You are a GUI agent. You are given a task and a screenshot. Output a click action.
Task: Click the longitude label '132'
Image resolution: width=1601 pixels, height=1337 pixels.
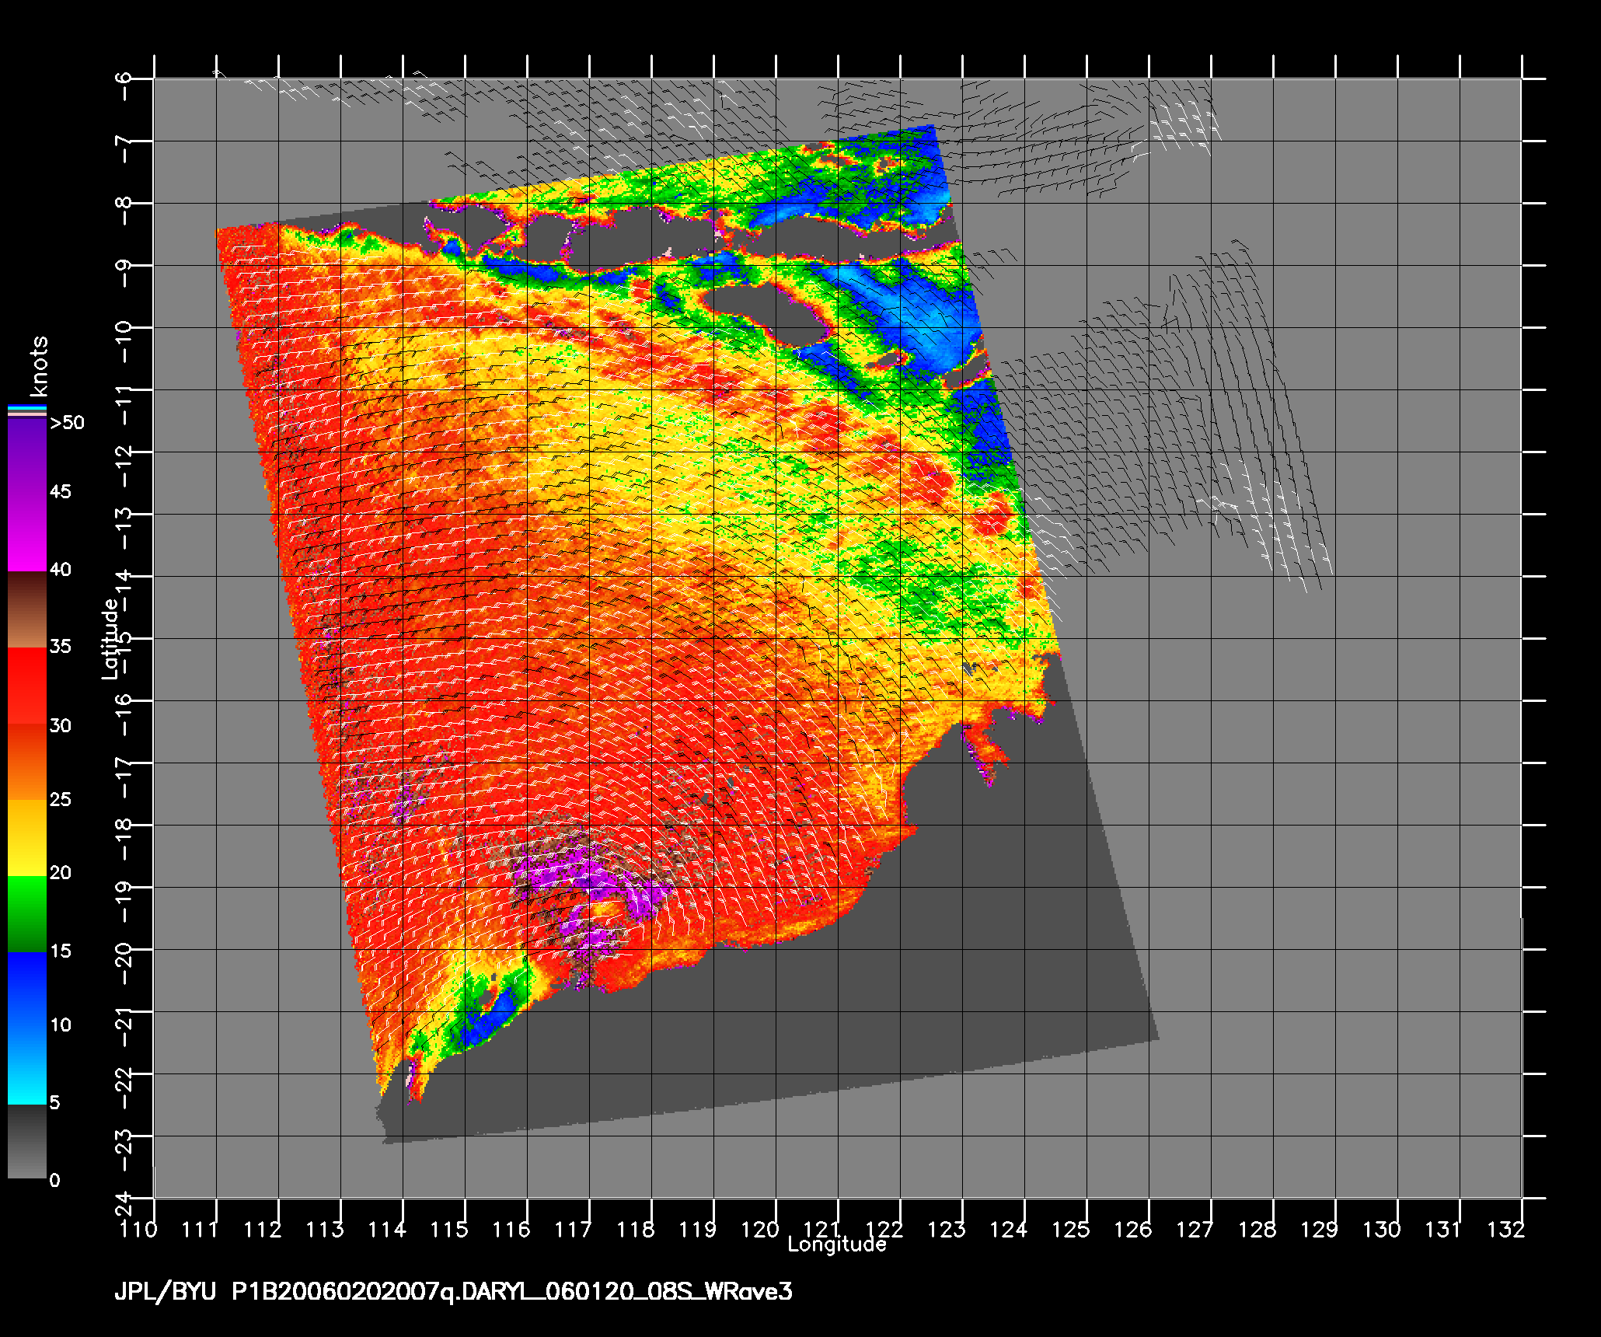1506,1229
